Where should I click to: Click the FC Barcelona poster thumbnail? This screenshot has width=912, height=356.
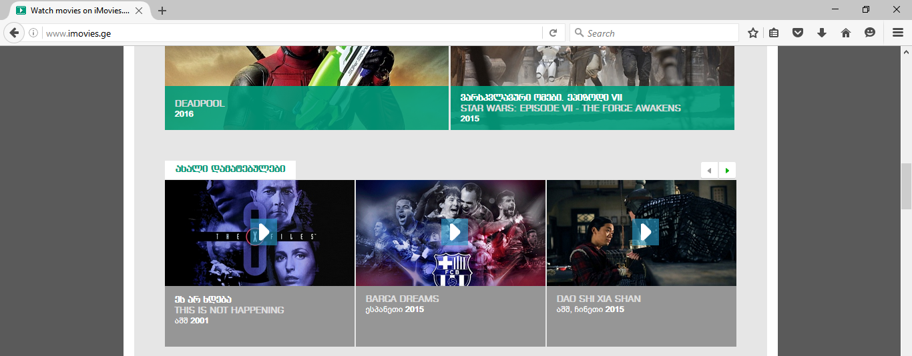[451, 233]
